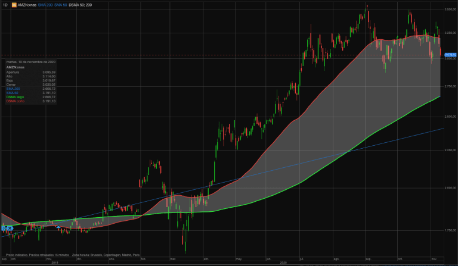This screenshot has width=458, height=266.
Task: Select the AMZN:xnas symbol label
Action: 27,5
